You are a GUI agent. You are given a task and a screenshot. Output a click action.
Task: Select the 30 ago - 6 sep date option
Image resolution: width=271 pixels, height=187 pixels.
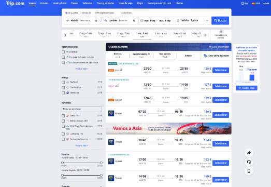pyautogui.click(x=104, y=35)
